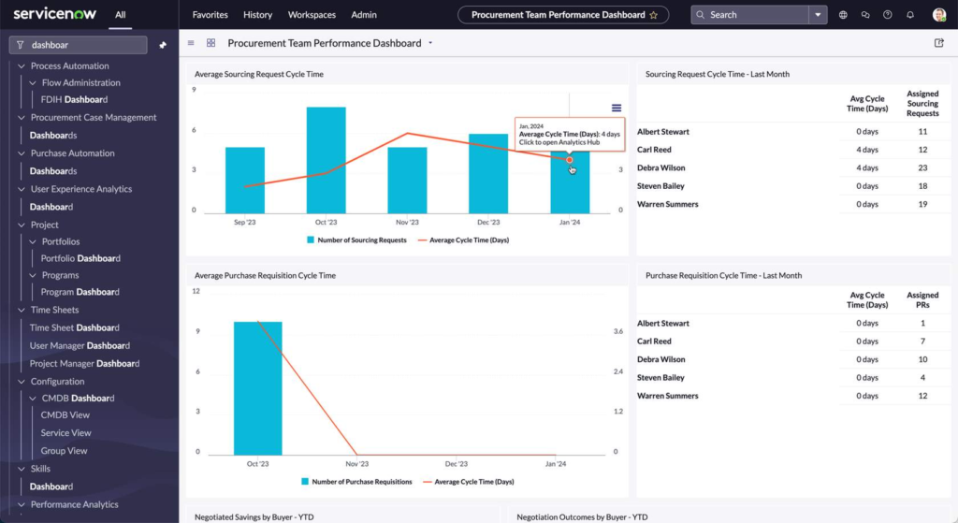Screen dimensions: 958x523
Task: Open the Program Dashboard link
Action: (80, 293)
